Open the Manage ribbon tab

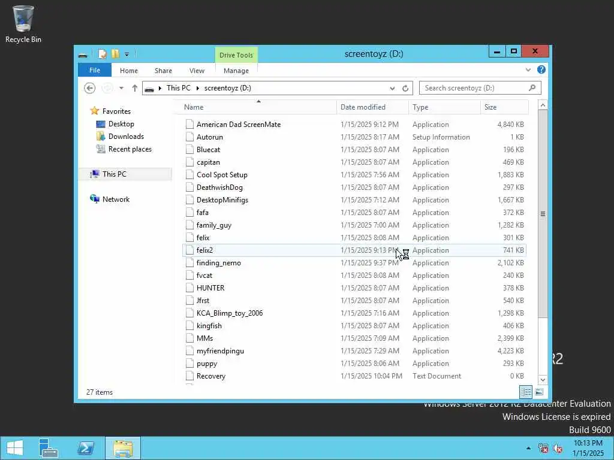point(236,71)
